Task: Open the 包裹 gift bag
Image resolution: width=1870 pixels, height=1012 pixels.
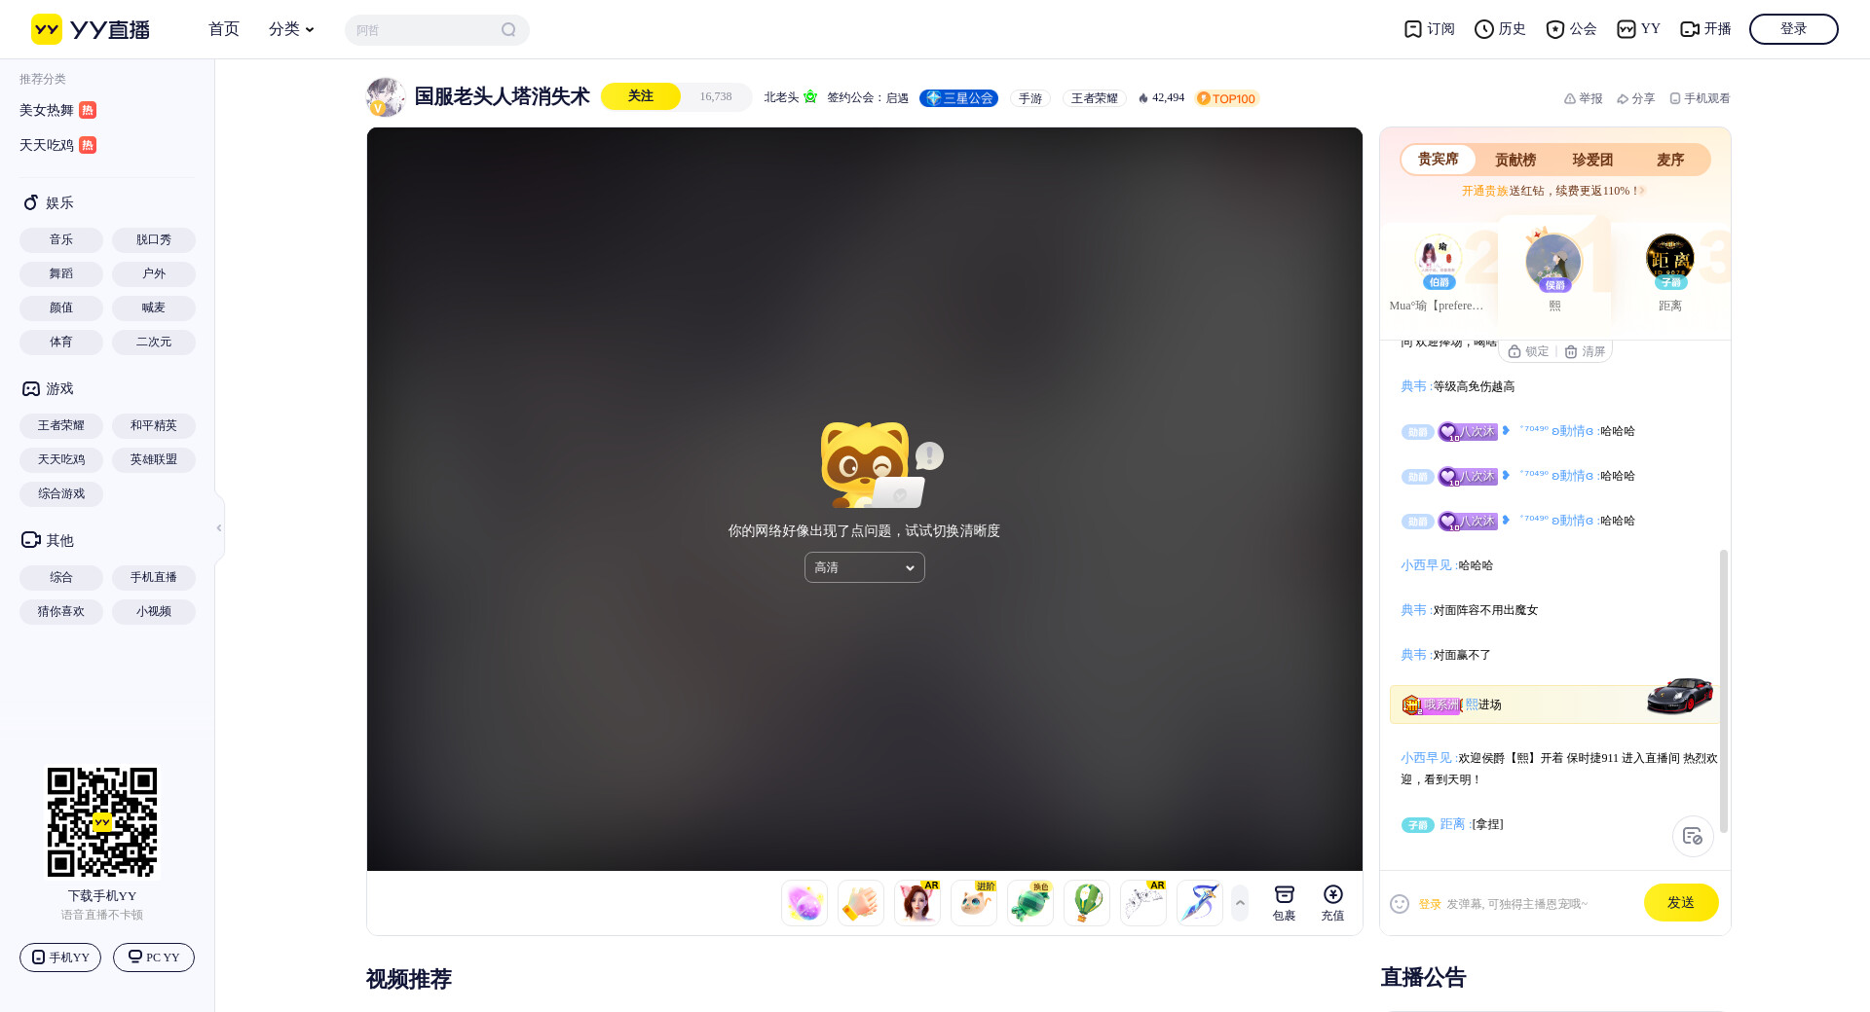Action: coord(1285,903)
